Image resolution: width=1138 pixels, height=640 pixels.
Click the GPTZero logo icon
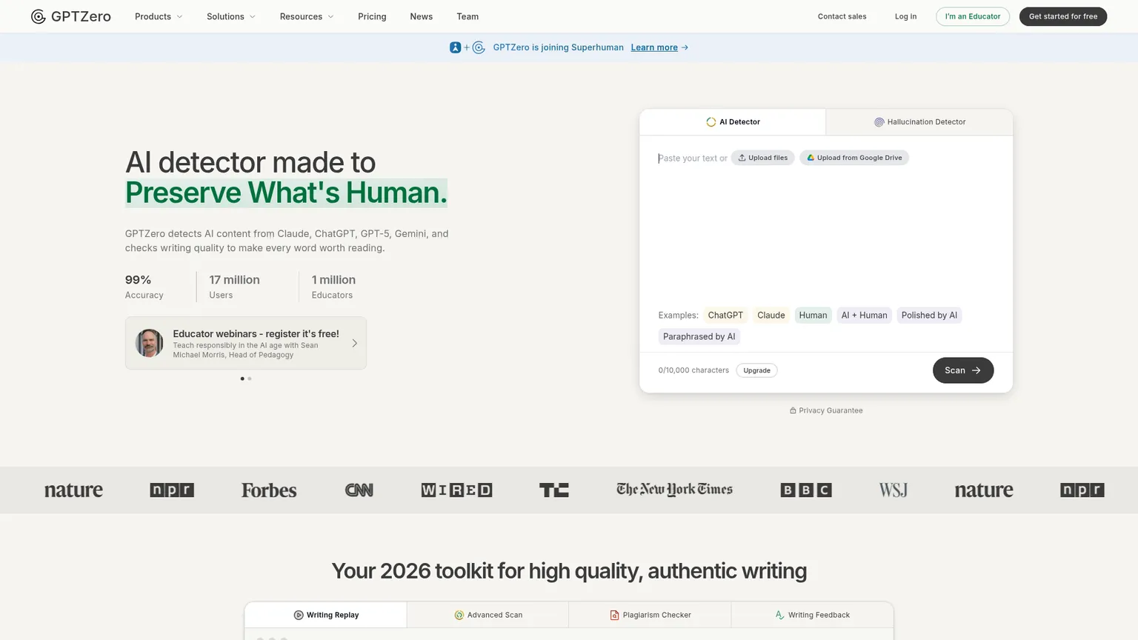39,16
